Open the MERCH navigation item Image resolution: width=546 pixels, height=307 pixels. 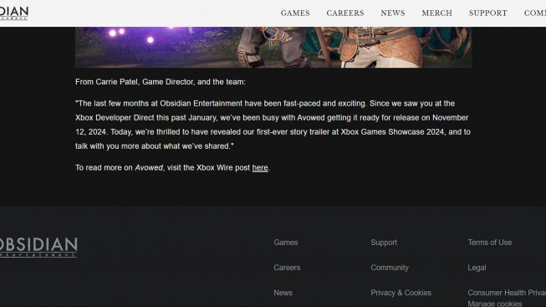[x=436, y=13]
